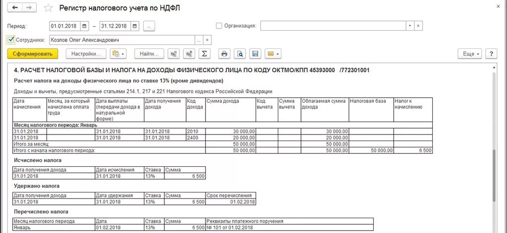Add report to favorites with star icon
Image resolution: width=507 pixels, height=233 pixels.
pos(48,8)
